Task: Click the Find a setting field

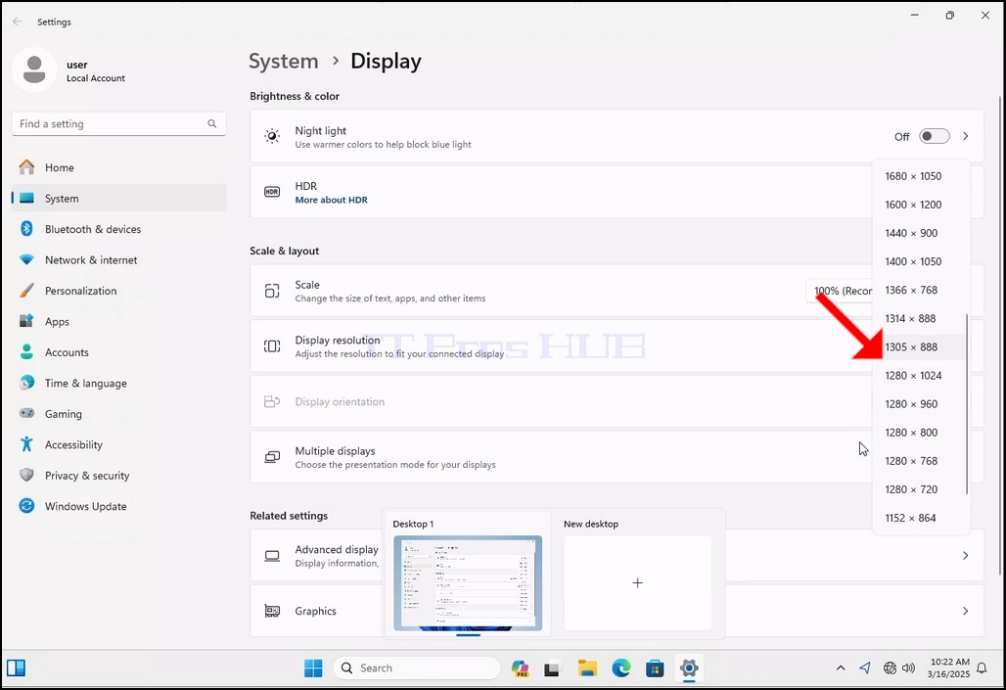Action: click(118, 124)
